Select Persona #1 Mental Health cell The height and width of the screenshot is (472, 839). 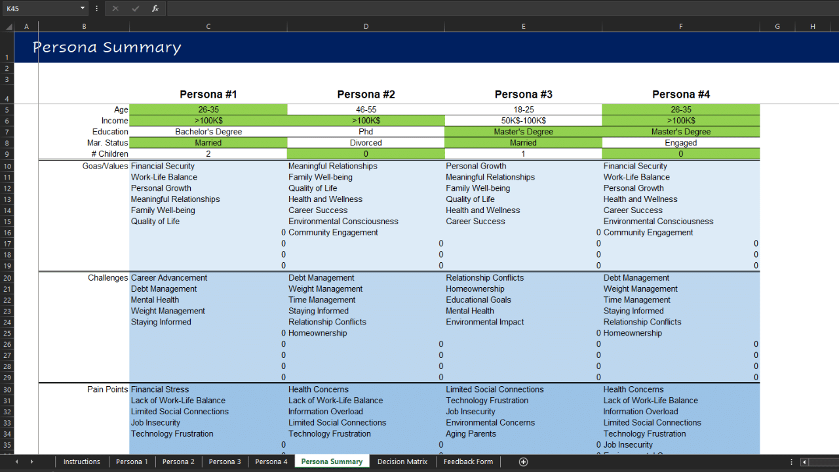pyautogui.click(x=208, y=300)
